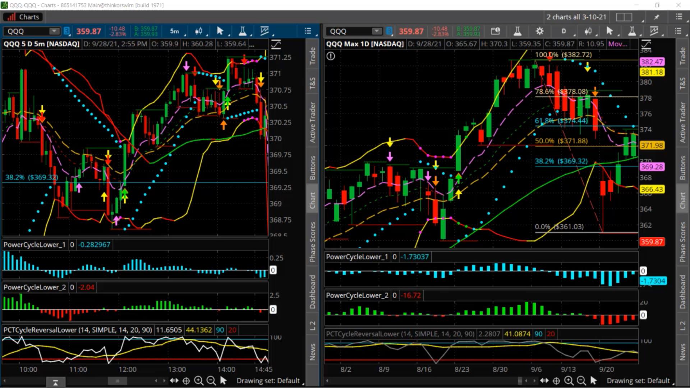
Task: Open main Charts window menu icon
Action: (678, 17)
